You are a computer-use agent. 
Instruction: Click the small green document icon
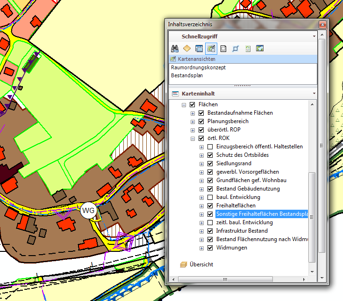[248, 48]
